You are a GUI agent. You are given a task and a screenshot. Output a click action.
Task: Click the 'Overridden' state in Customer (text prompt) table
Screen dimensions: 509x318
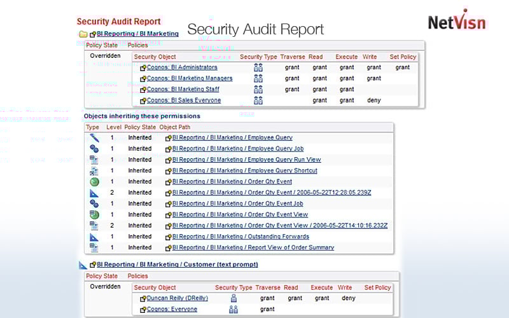tap(105, 287)
